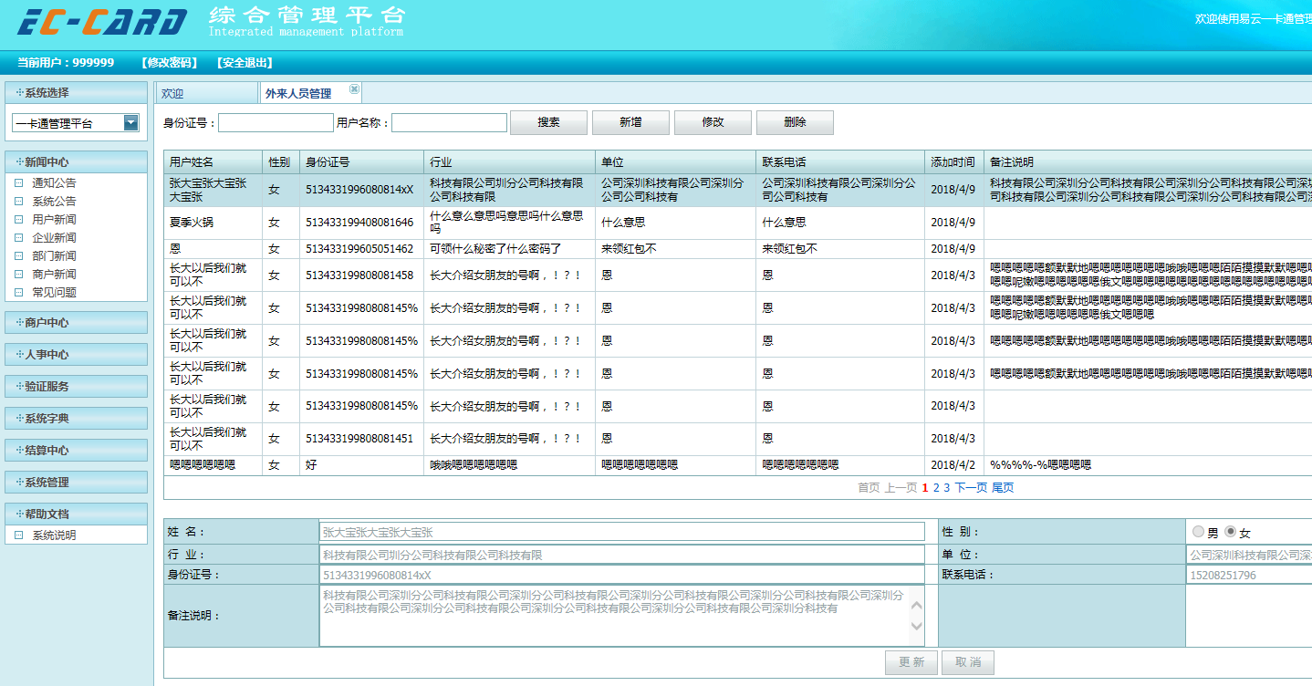Collapse the 新闻中心 section

[77, 161]
